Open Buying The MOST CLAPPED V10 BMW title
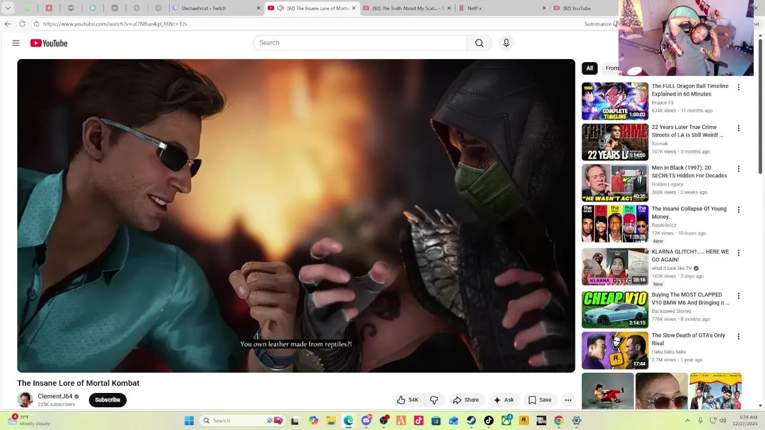 690,299
